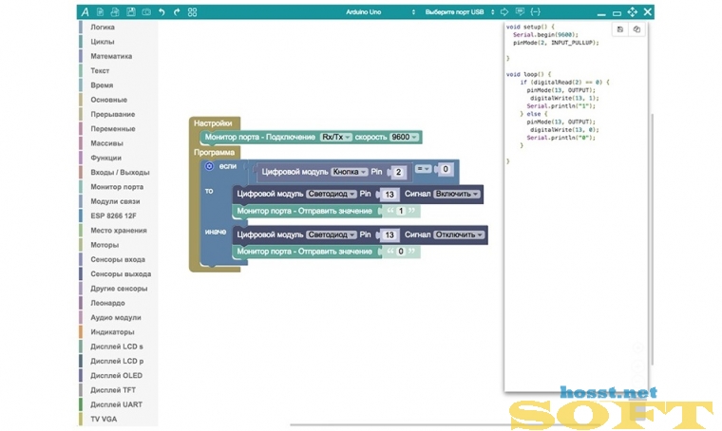Click the compared value '0' field
The image size is (722, 431).
[446, 169]
